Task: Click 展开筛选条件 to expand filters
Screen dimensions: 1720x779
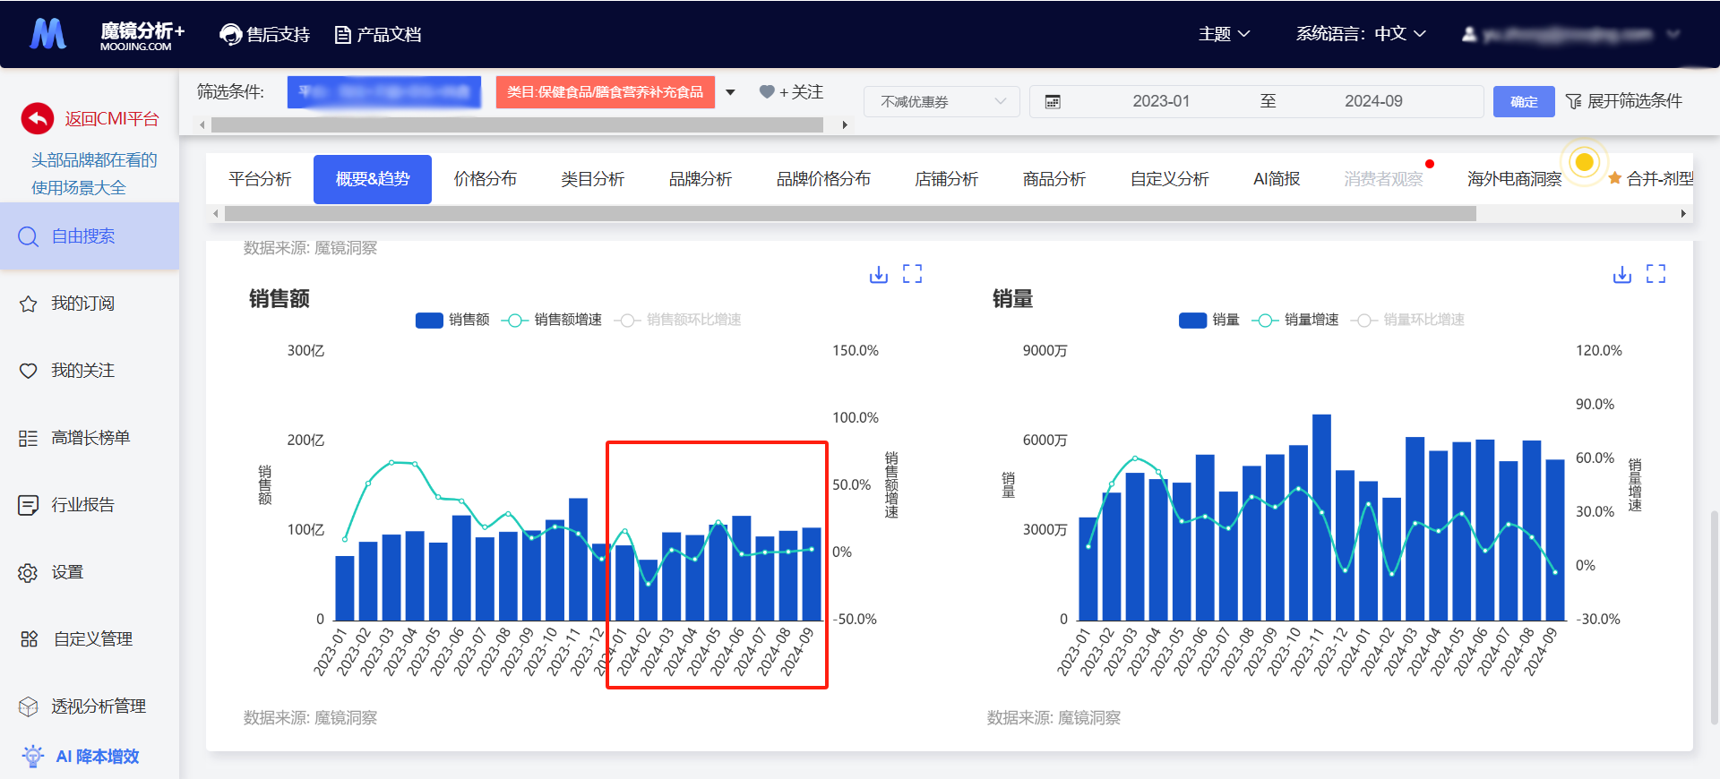Action: click(x=1624, y=101)
